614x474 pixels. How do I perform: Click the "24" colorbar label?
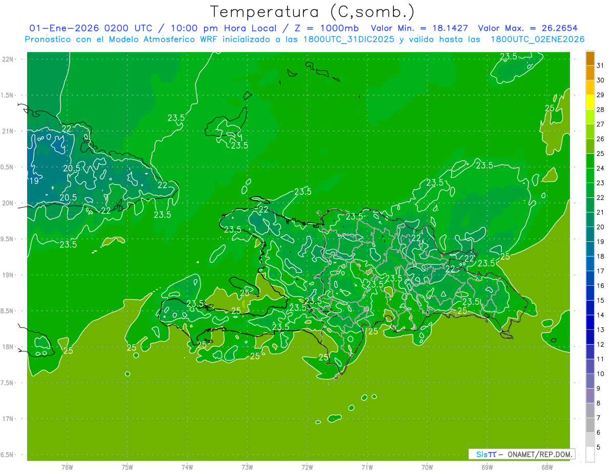tap(601, 168)
